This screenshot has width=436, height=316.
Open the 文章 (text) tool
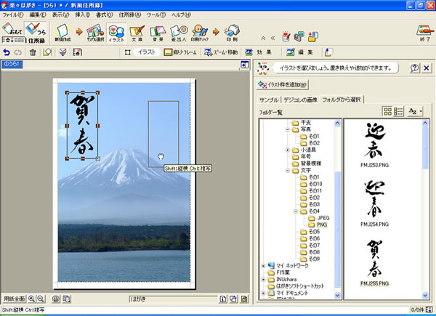pyautogui.click(x=136, y=32)
